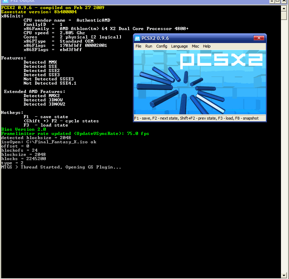Click the console vertical scrollbar thumb

pyautogui.click(x=284, y=15)
